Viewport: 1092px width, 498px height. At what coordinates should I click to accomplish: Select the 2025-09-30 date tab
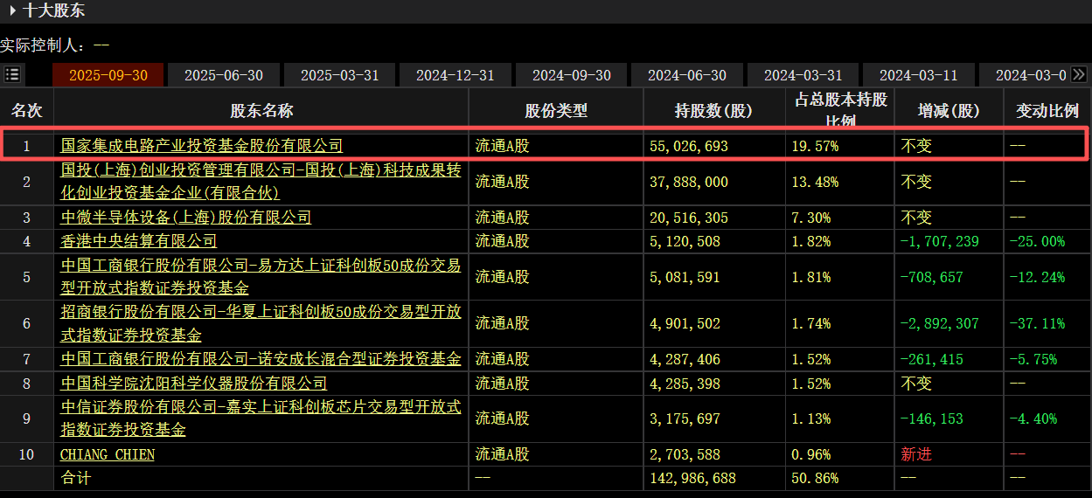[x=108, y=75]
